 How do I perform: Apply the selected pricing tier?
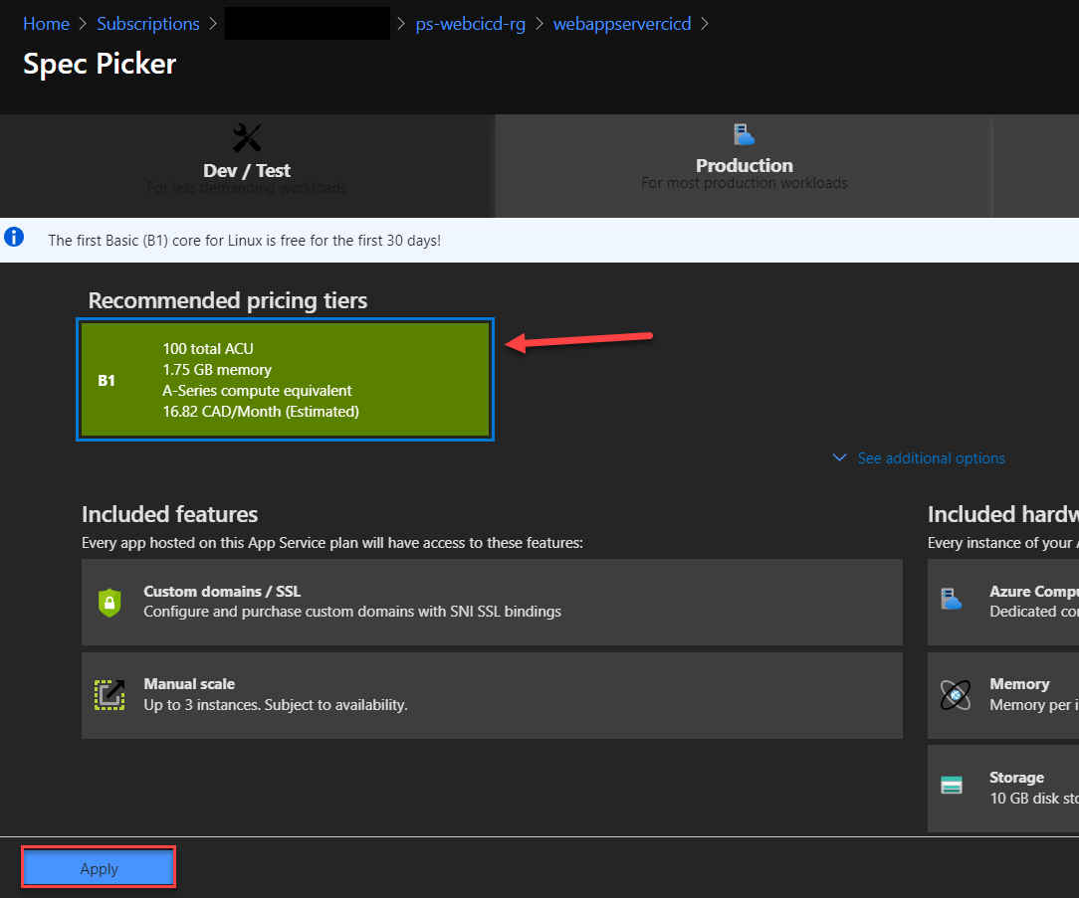click(98, 866)
